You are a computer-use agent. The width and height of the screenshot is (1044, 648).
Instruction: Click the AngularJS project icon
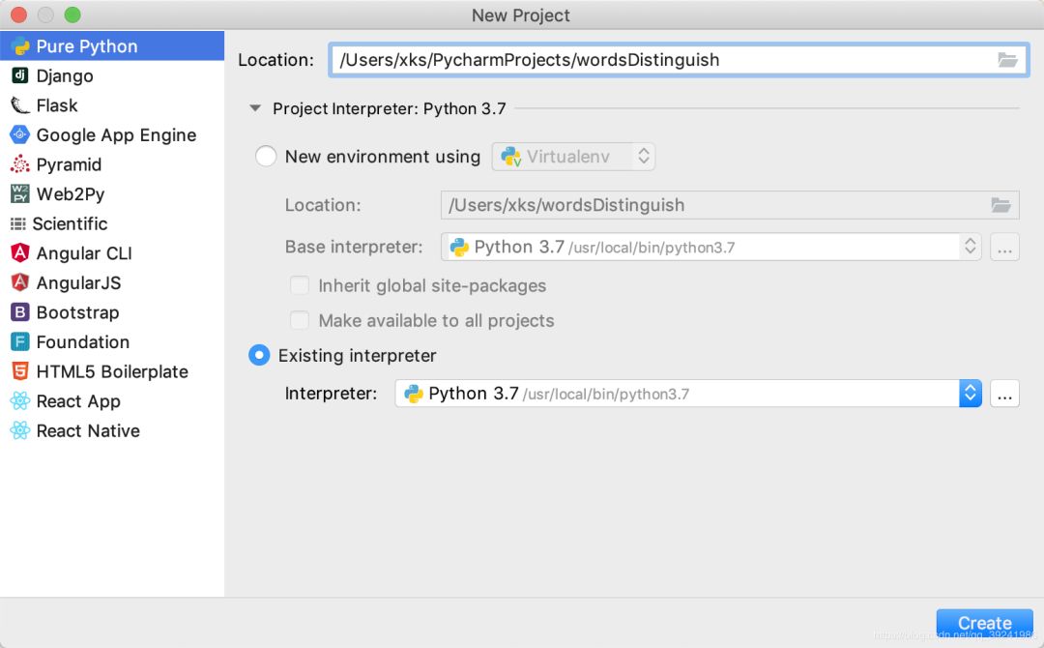click(20, 283)
